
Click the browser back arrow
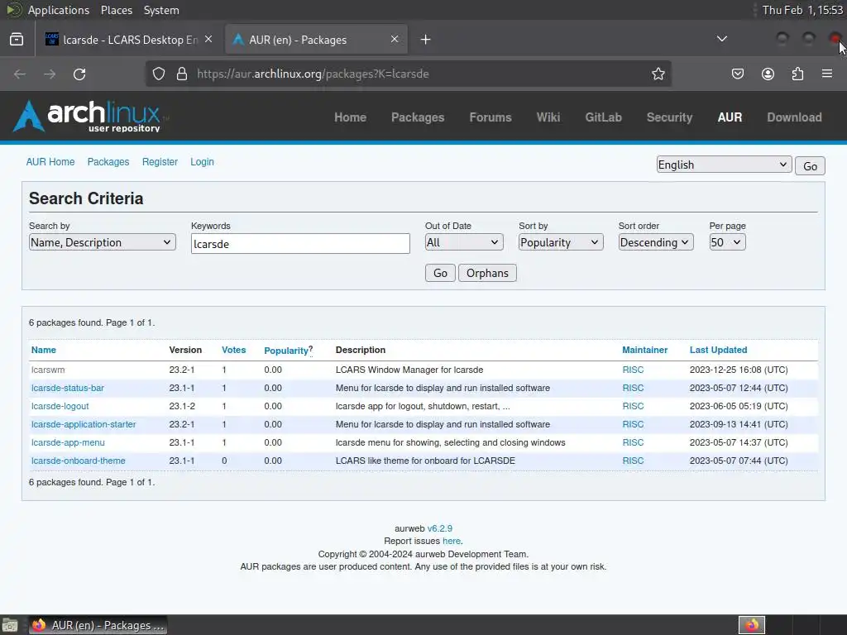tap(20, 74)
